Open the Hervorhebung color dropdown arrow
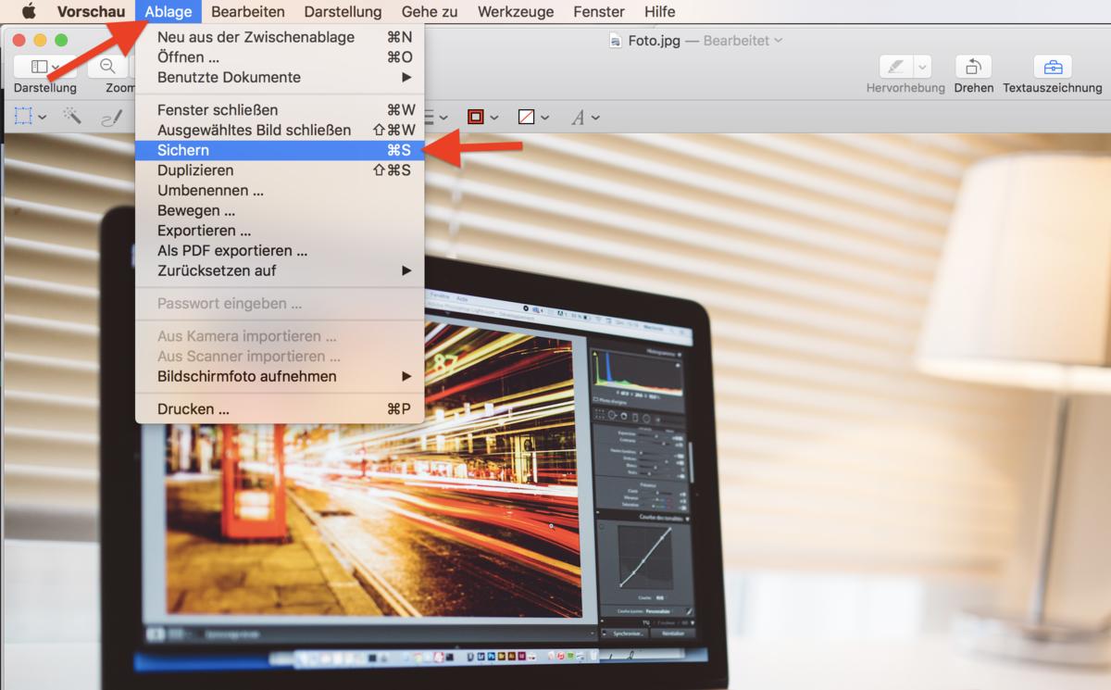The height and width of the screenshot is (690, 1111). 922,67
